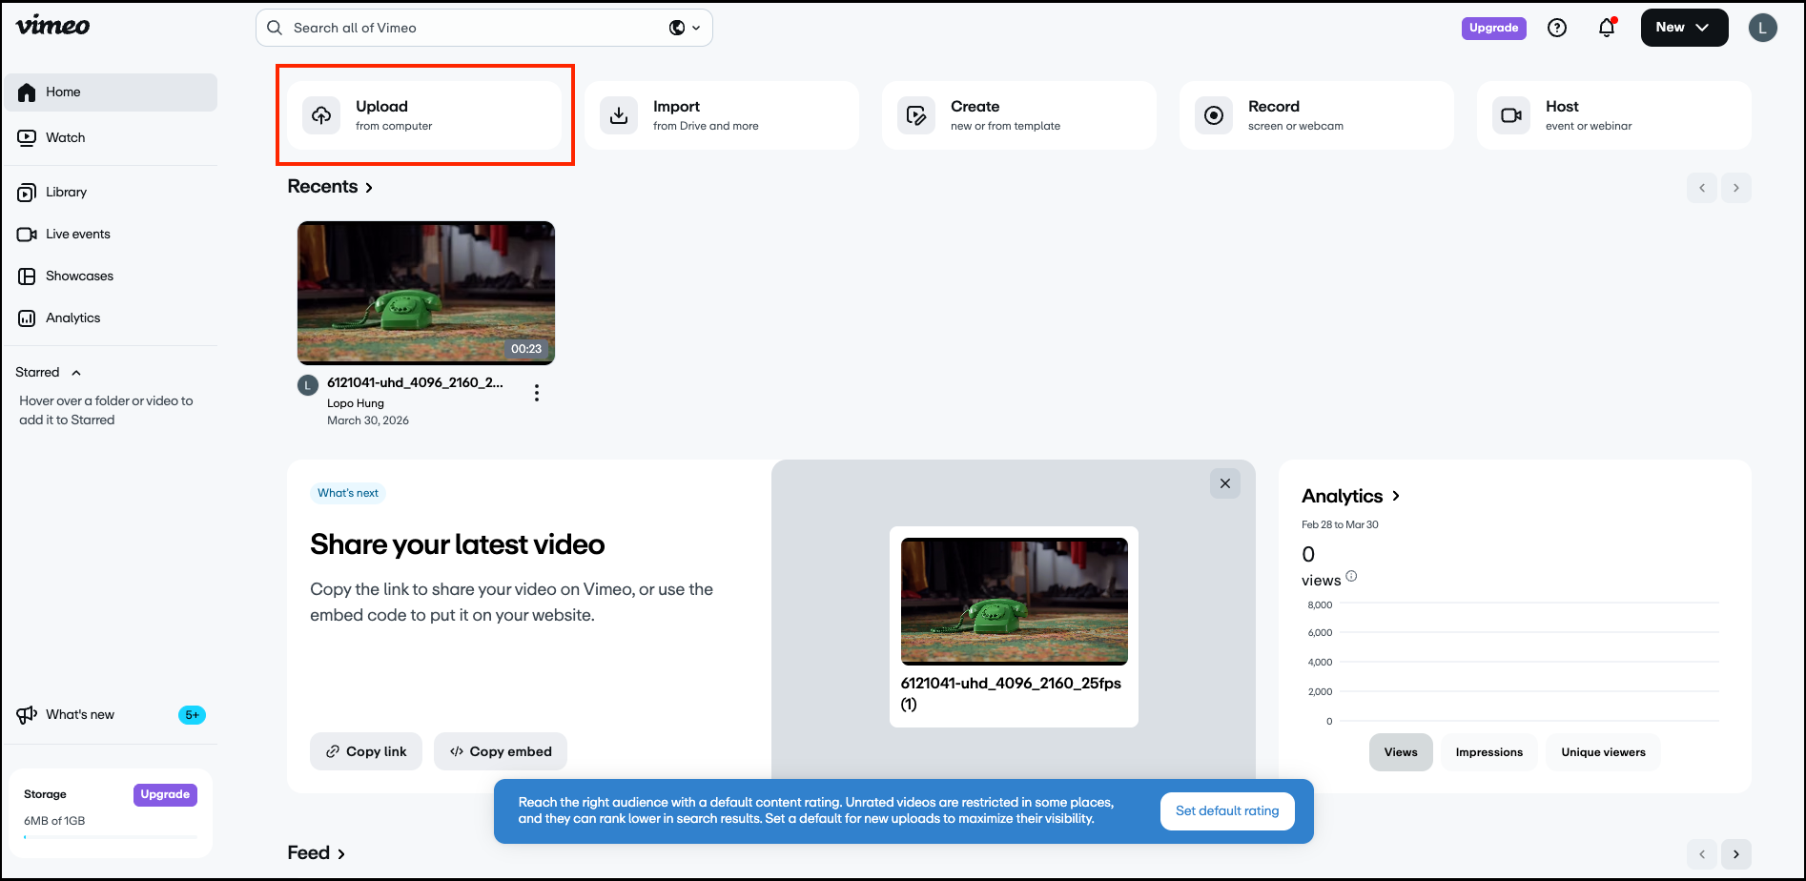
Task: Open the help question mark icon
Action: click(1557, 28)
